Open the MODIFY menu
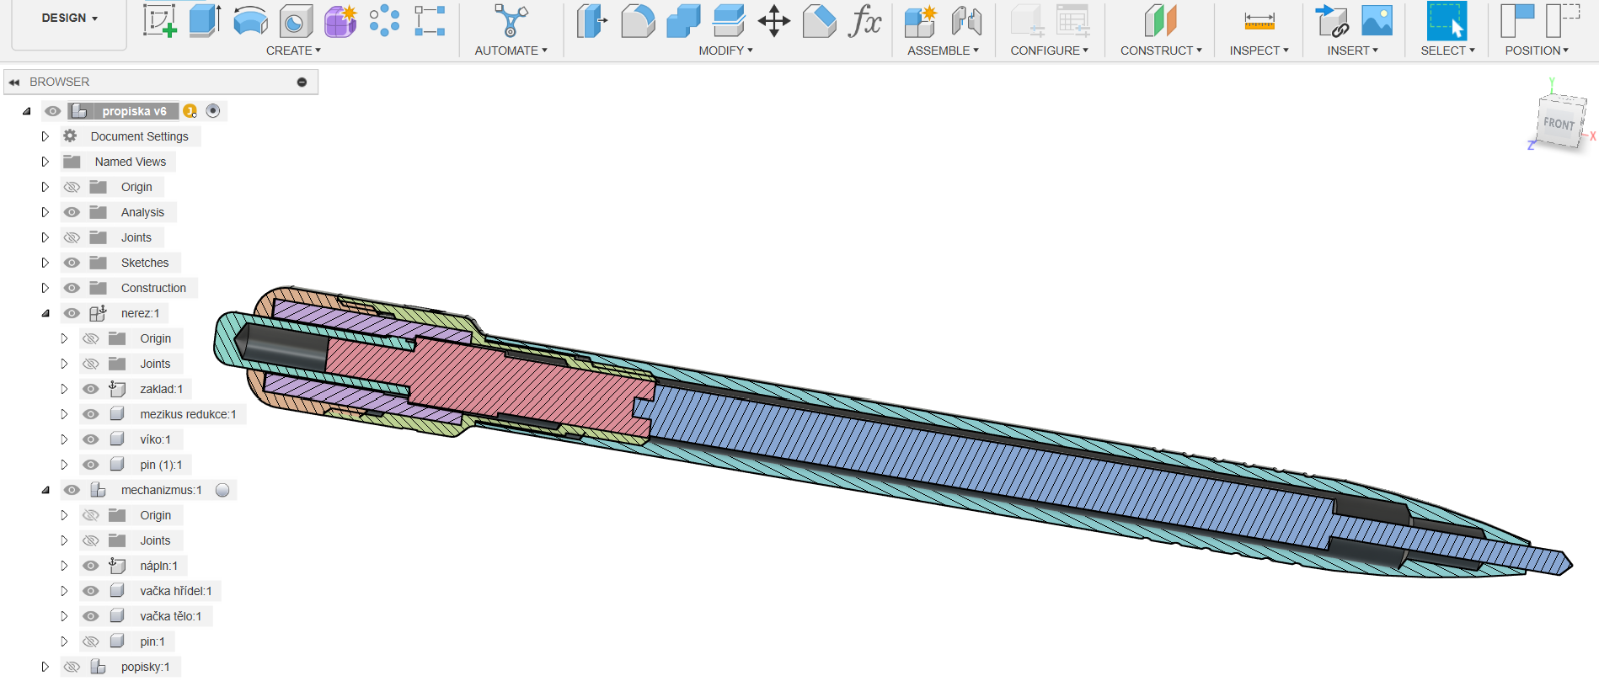 click(725, 51)
